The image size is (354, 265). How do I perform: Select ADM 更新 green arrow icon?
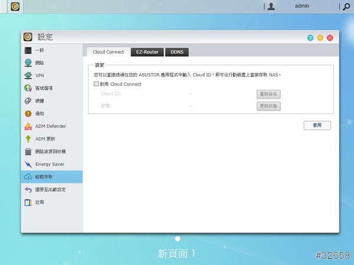(28, 139)
